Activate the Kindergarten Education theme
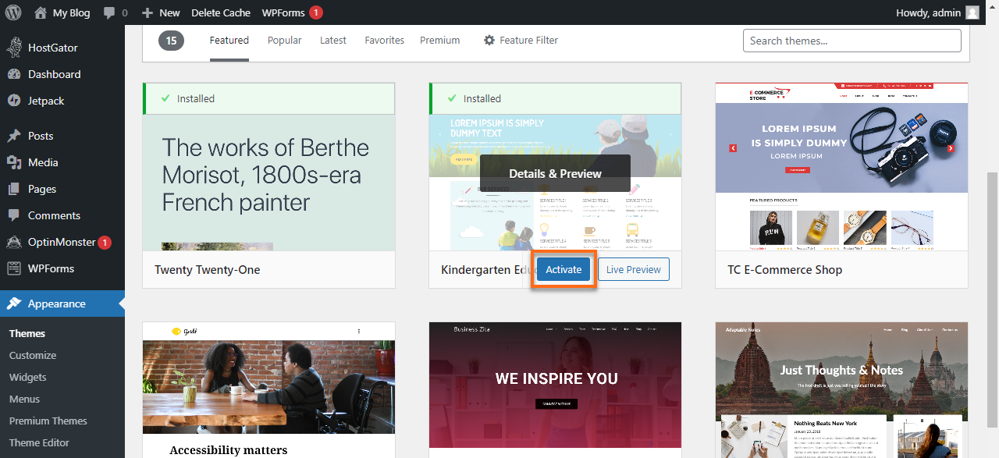 [x=563, y=268]
